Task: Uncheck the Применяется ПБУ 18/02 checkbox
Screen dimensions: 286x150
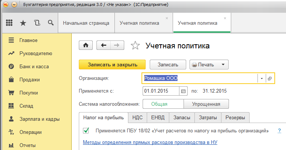Action: point(86,131)
